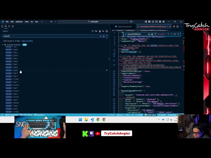Select the Search view magnifier icon
211x158 pixels.
pyautogui.click(x=6, y=26)
